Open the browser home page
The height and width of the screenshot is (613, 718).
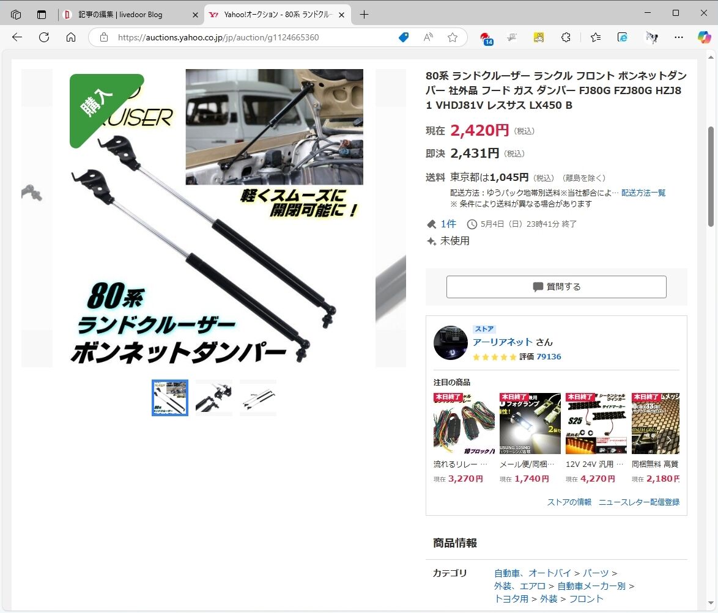(71, 37)
